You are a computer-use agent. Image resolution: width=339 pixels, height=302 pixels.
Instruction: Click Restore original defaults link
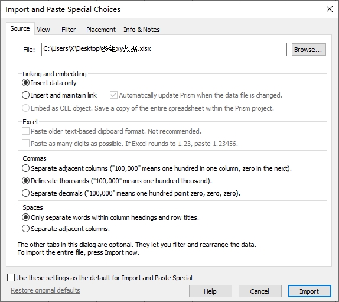(x=45, y=290)
